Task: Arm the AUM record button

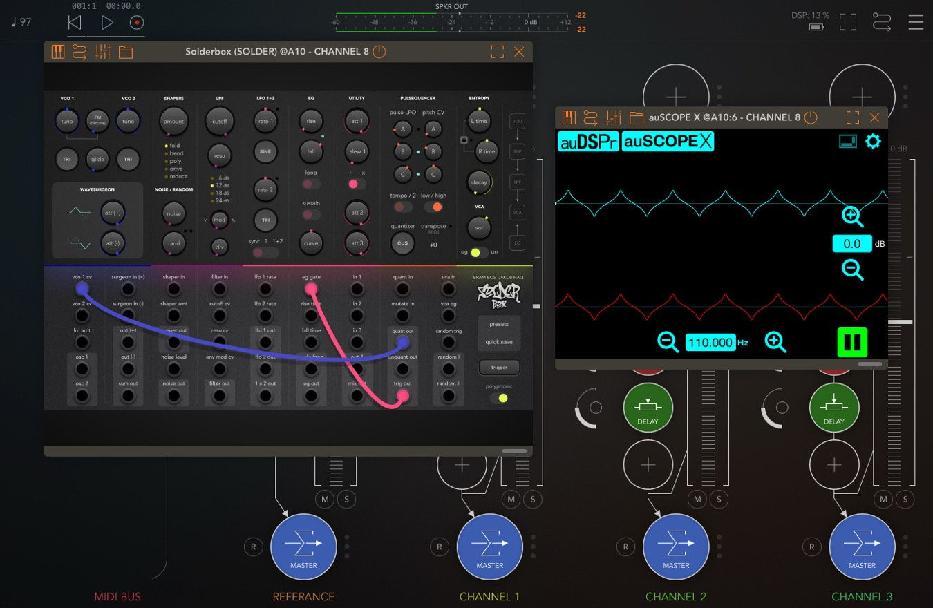Action: point(137,23)
